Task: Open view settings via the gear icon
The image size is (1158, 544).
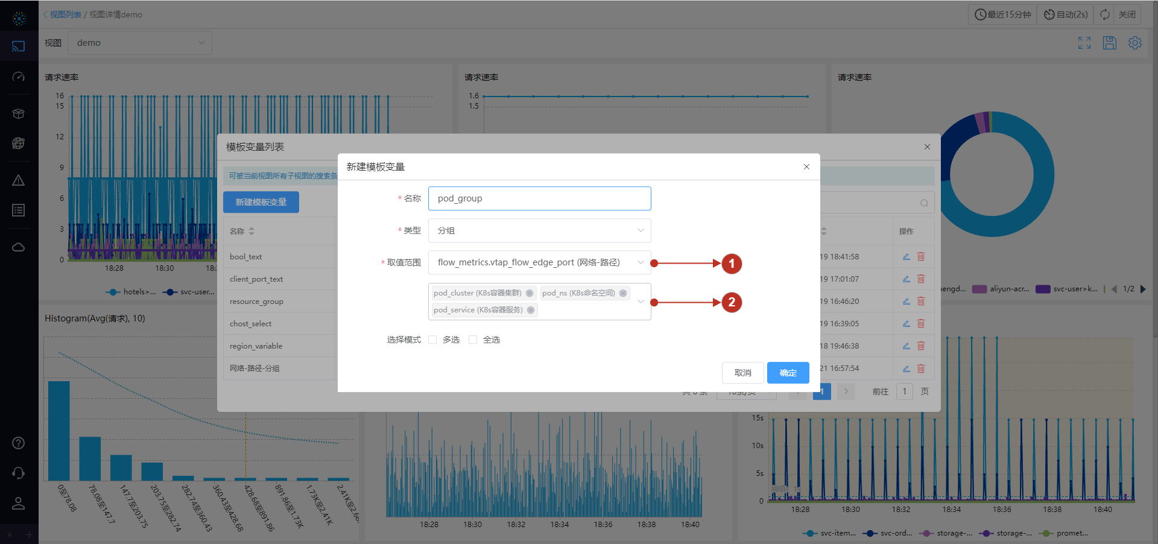Action: (1135, 43)
